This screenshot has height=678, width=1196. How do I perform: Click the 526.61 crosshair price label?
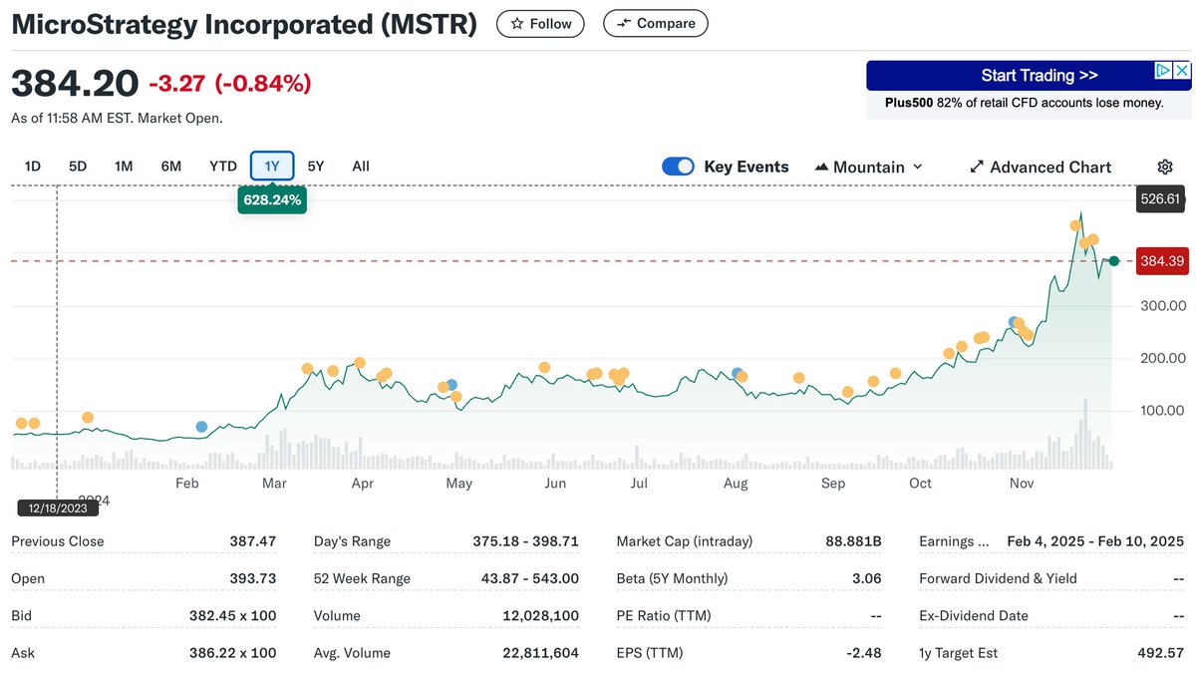coord(1161,198)
